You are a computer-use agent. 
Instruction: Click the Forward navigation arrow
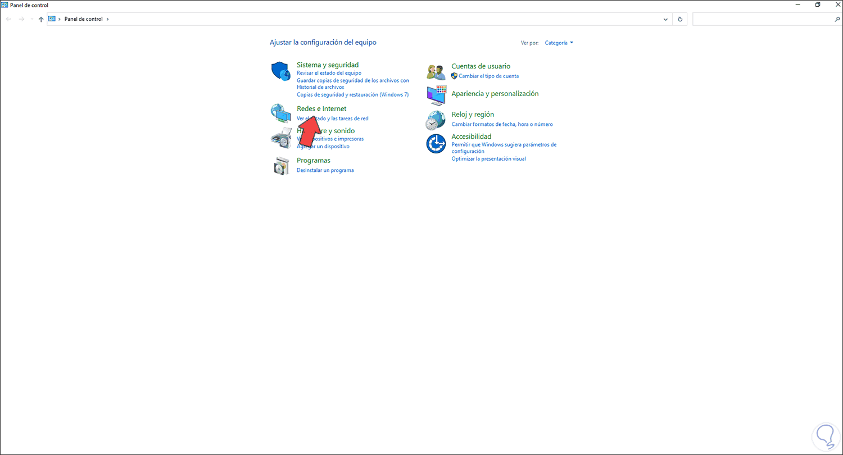click(21, 19)
